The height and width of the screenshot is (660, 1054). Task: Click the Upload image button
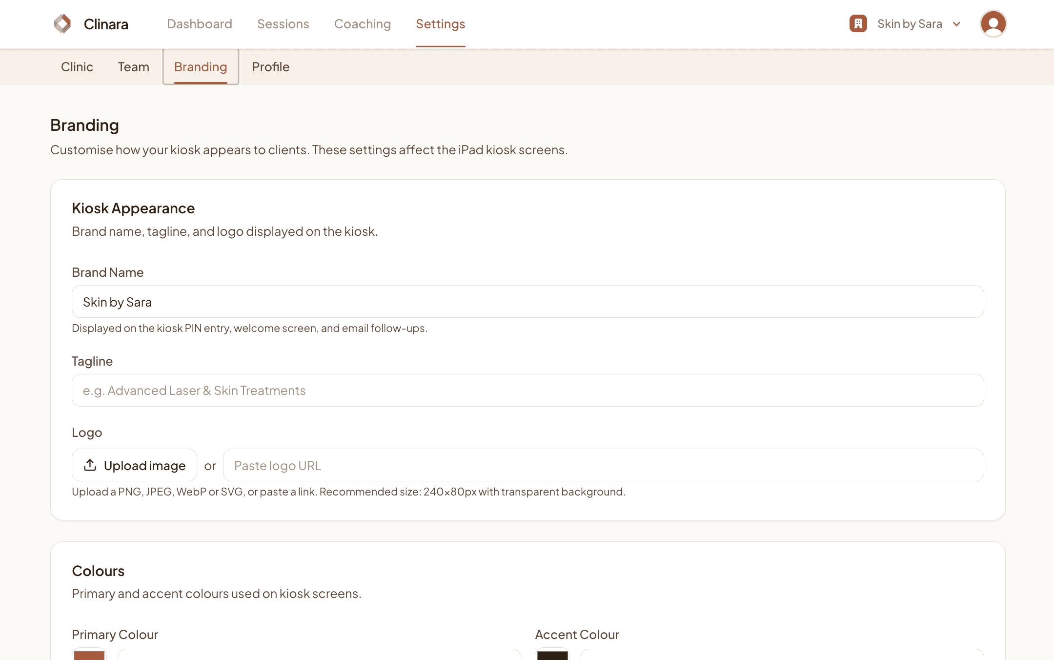134,465
